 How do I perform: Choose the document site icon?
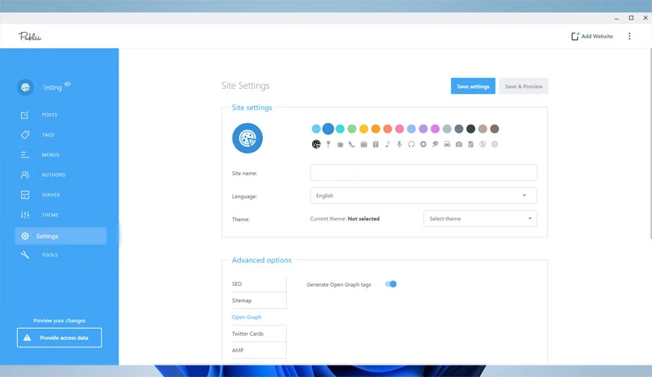[x=471, y=144]
